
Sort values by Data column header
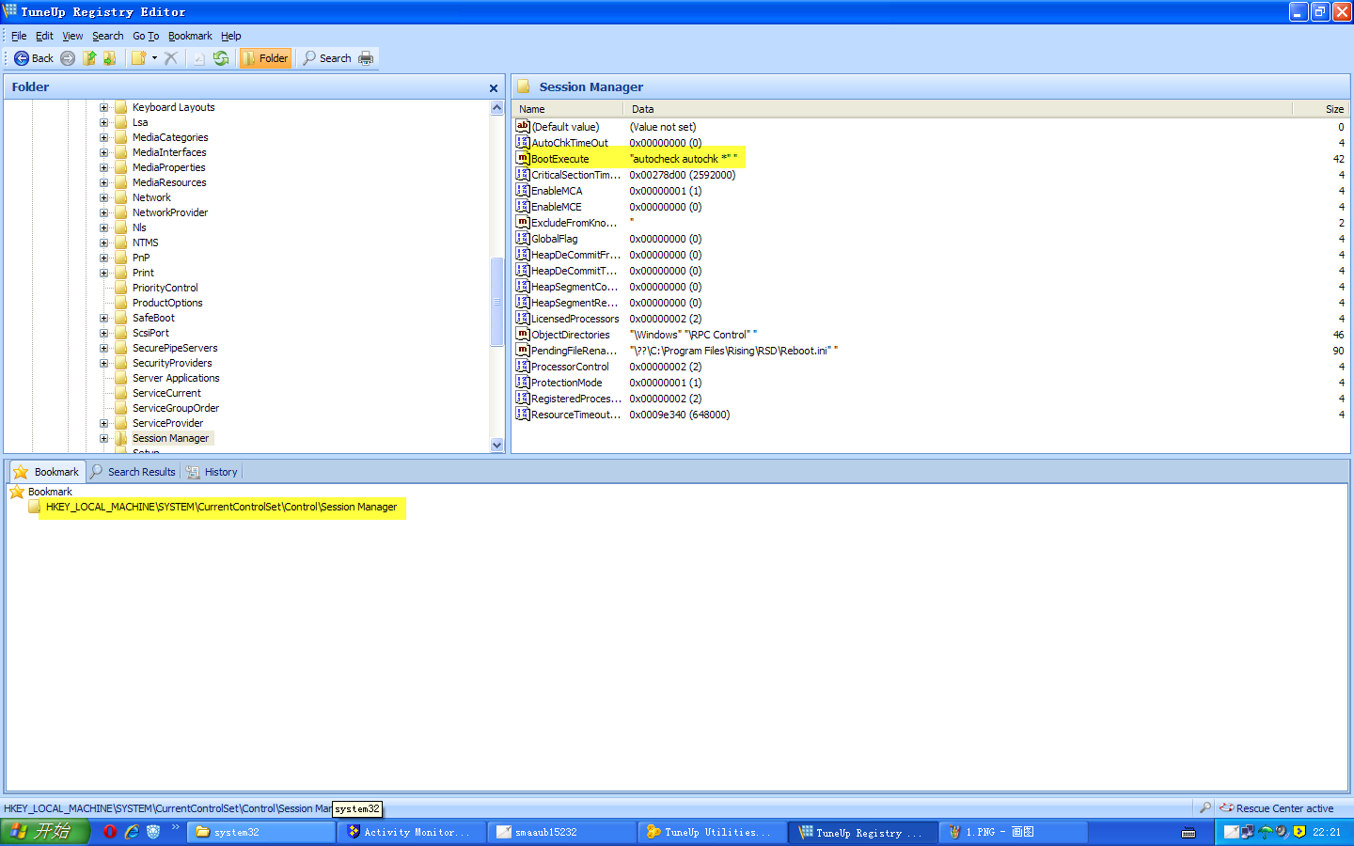click(x=959, y=109)
